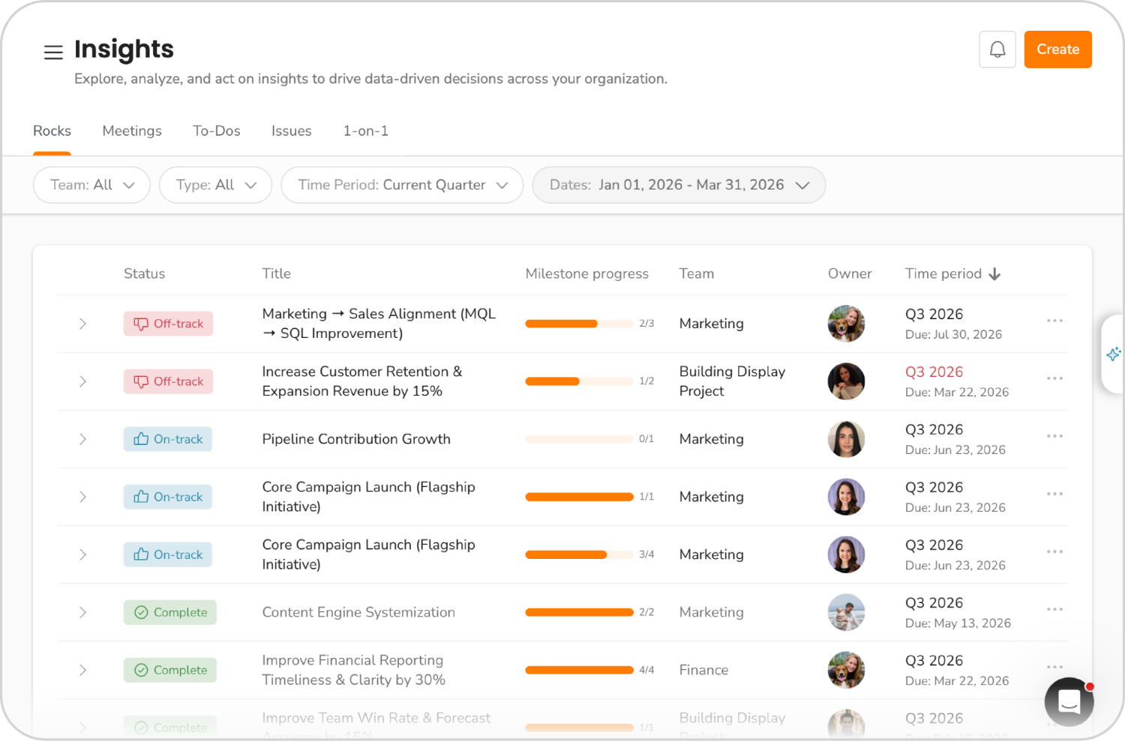Open ellipsis menu for Pipeline Contribution Growth
Image resolution: width=1125 pixels, height=741 pixels.
pyautogui.click(x=1054, y=436)
